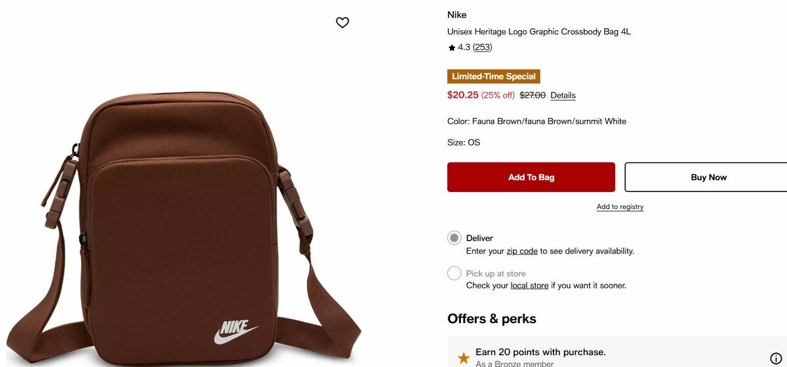Click the $20.25 sale price
Screen dimensions: 787x367
click(x=463, y=95)
